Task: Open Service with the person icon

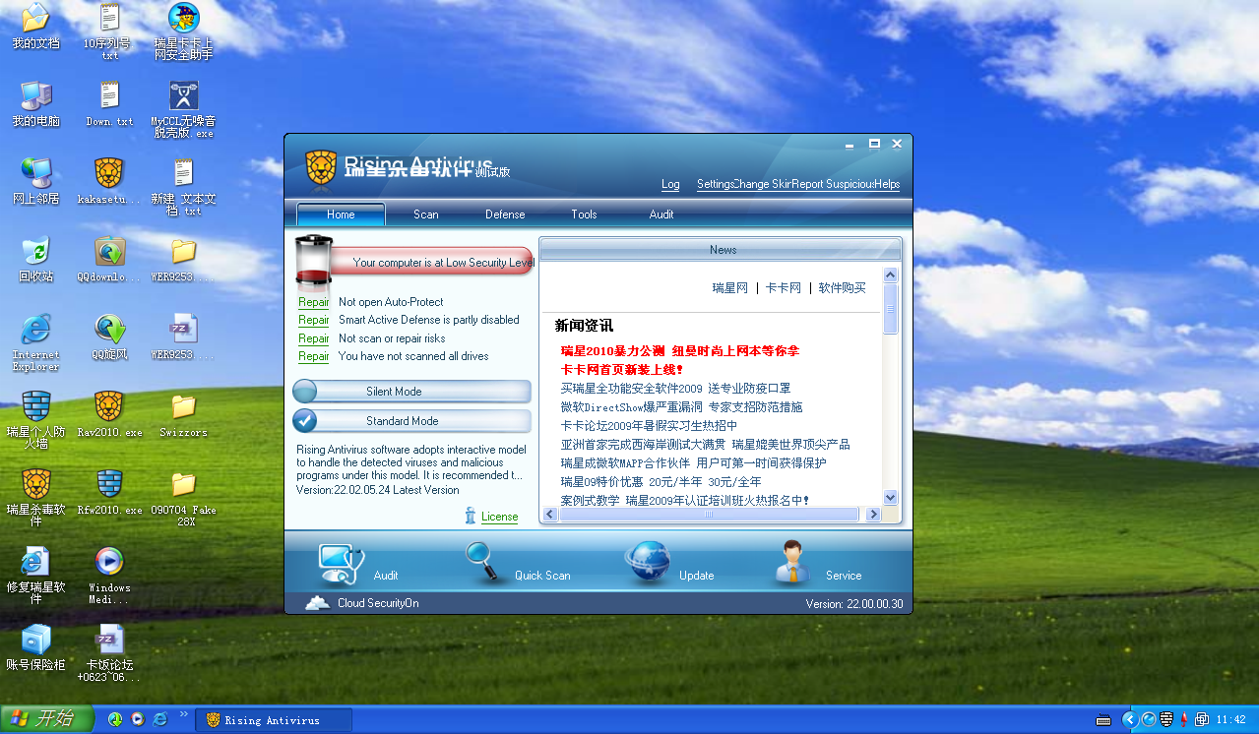Action: (x=793, y=564)
